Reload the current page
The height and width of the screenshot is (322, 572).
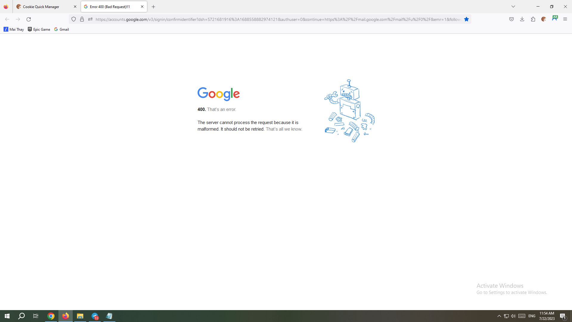click(29, 19)
